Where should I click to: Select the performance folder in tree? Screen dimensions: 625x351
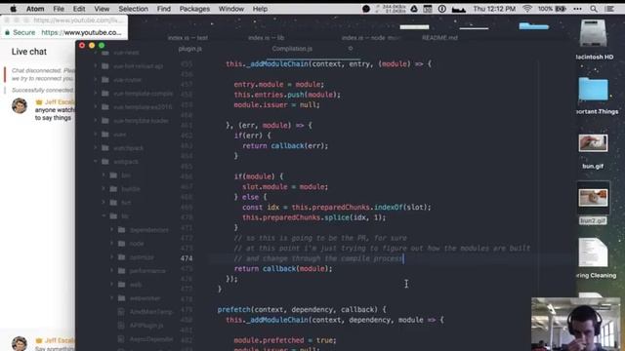pos(147,271)
